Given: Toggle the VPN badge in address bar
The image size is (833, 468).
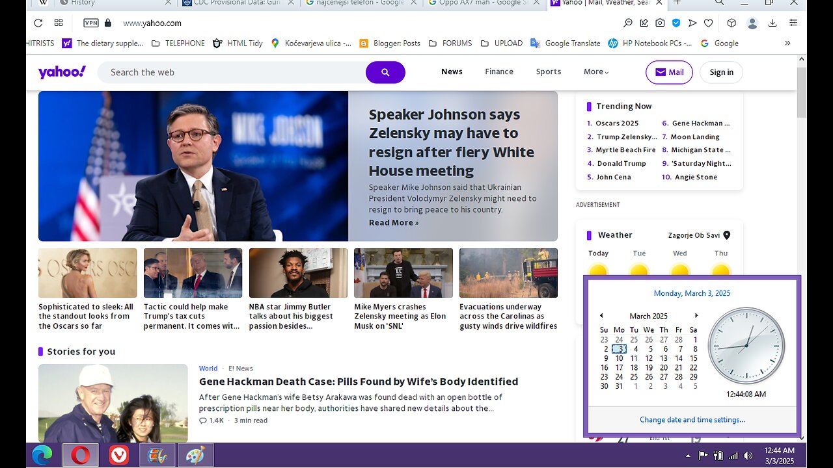Looking at the screenshot, I should coord(91,23).
